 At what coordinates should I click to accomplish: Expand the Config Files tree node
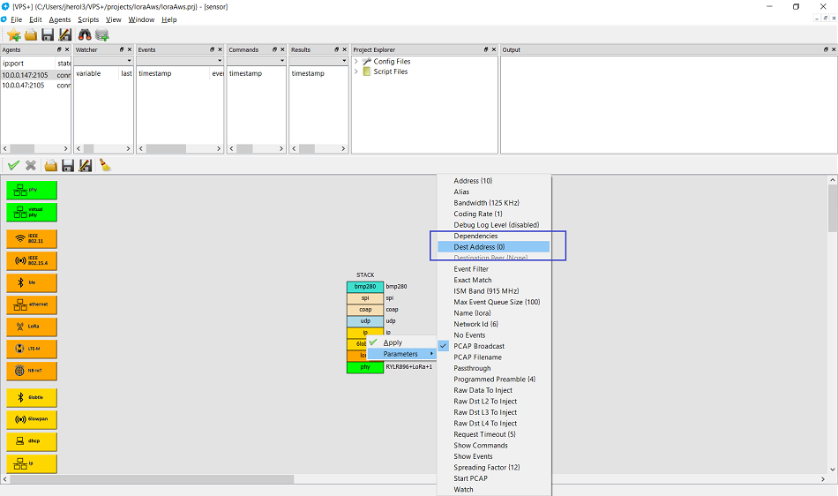pos(356,62)
